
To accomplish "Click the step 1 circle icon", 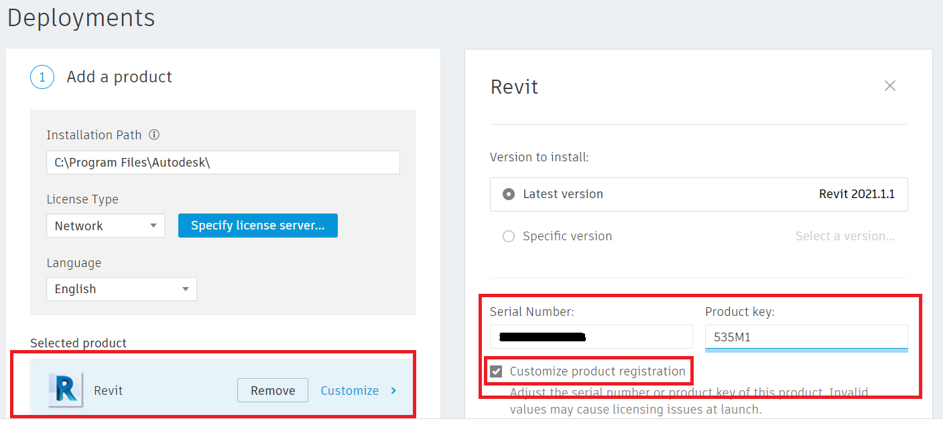I will tap(42, 77).
